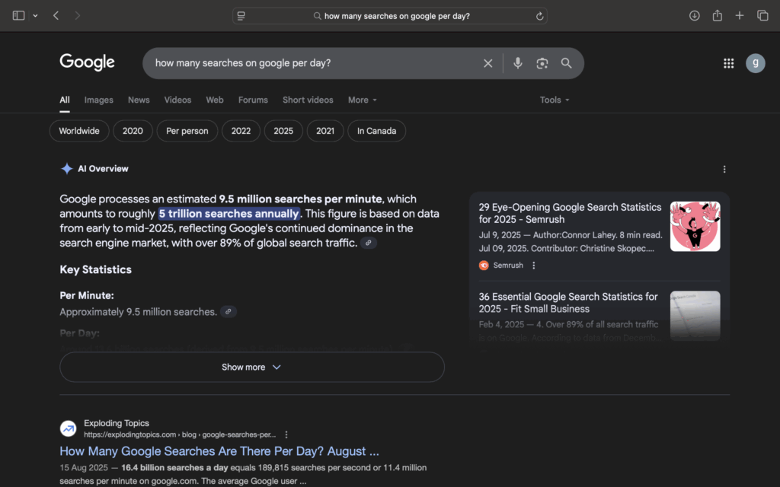This screenshot has height=487, width=780.
Task: Click the 'Key Statistics' heading
Action: [95, 269]
